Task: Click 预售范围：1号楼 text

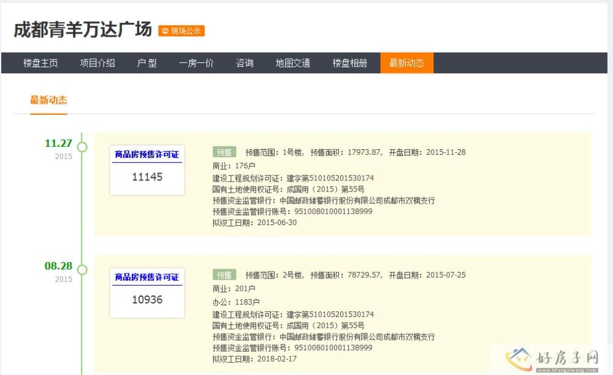Action: [x=273, y=152]
